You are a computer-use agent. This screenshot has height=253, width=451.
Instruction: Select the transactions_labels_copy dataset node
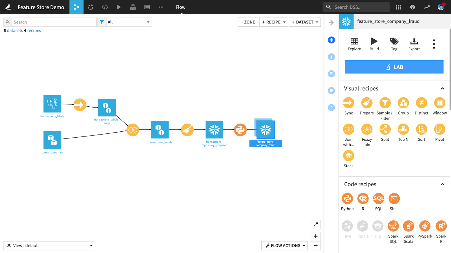(x=107, y=108)
